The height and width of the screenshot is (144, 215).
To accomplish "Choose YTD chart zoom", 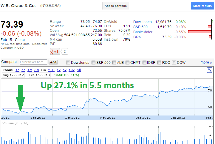I will point(51,70).
